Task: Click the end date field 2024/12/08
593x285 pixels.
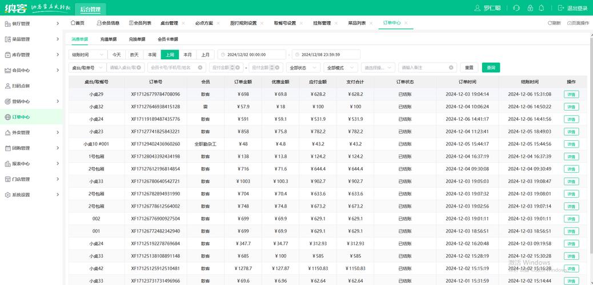Action: (326, 55)
